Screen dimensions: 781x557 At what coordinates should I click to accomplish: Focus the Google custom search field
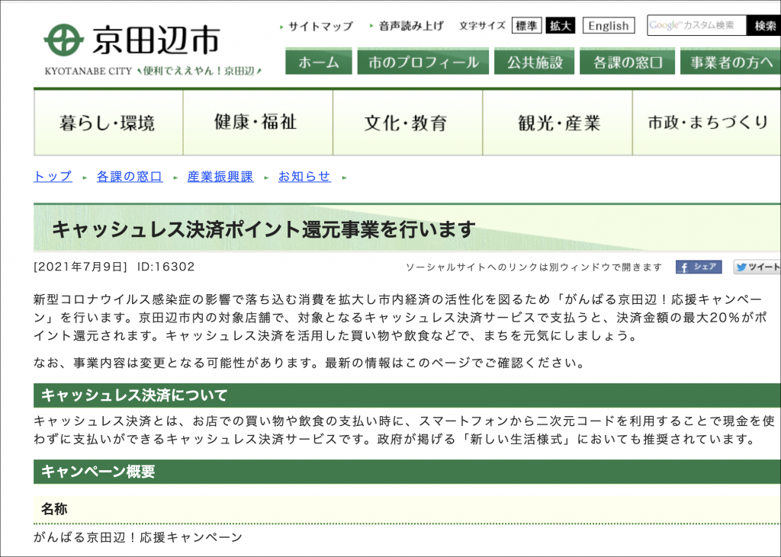(696, 26)
